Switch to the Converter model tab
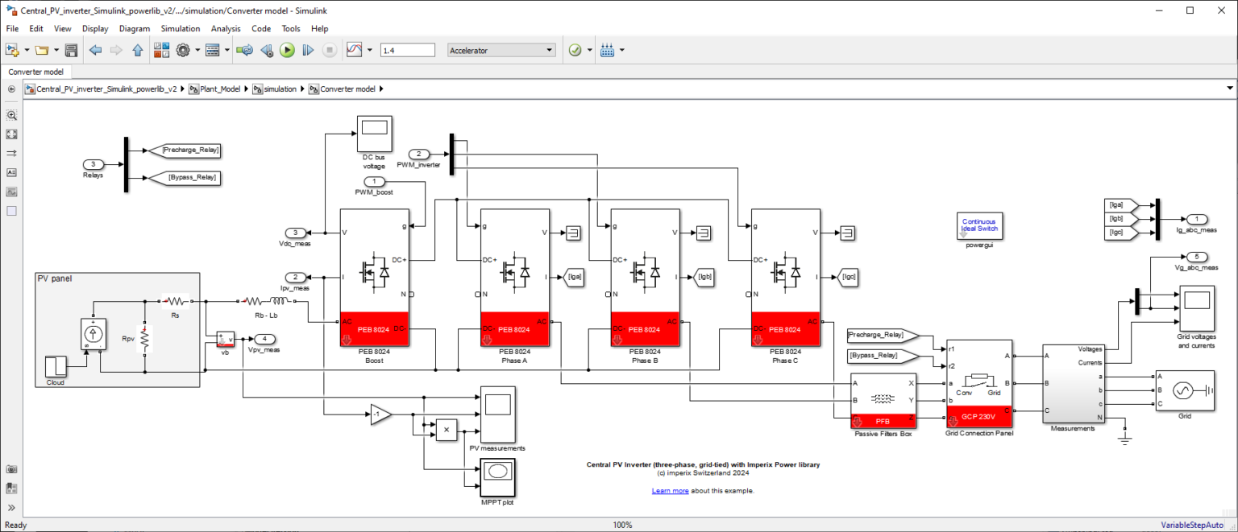 pos(36,71)
